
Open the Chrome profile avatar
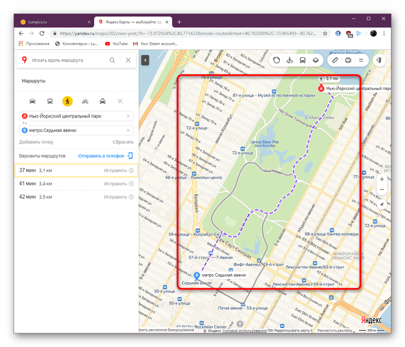[373, 33]
